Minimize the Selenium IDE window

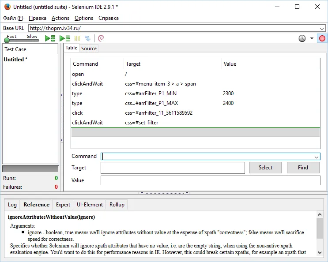277,7
